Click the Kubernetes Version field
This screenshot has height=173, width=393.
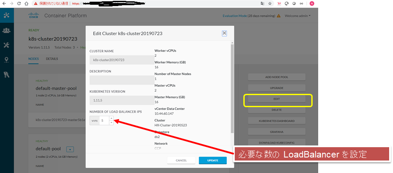point(122,100)
